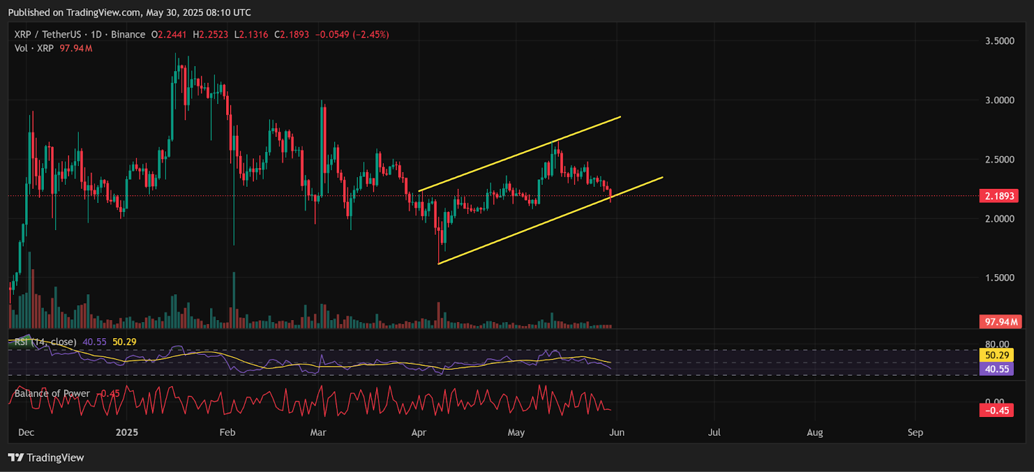Click the 80.00 RSI scale label
Viewport: 1034px width, 472px height.
point(997,344)
